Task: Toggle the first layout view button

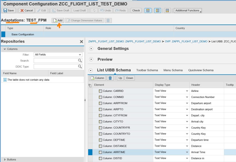Action: pyautogui.click(x=148, y=10)
